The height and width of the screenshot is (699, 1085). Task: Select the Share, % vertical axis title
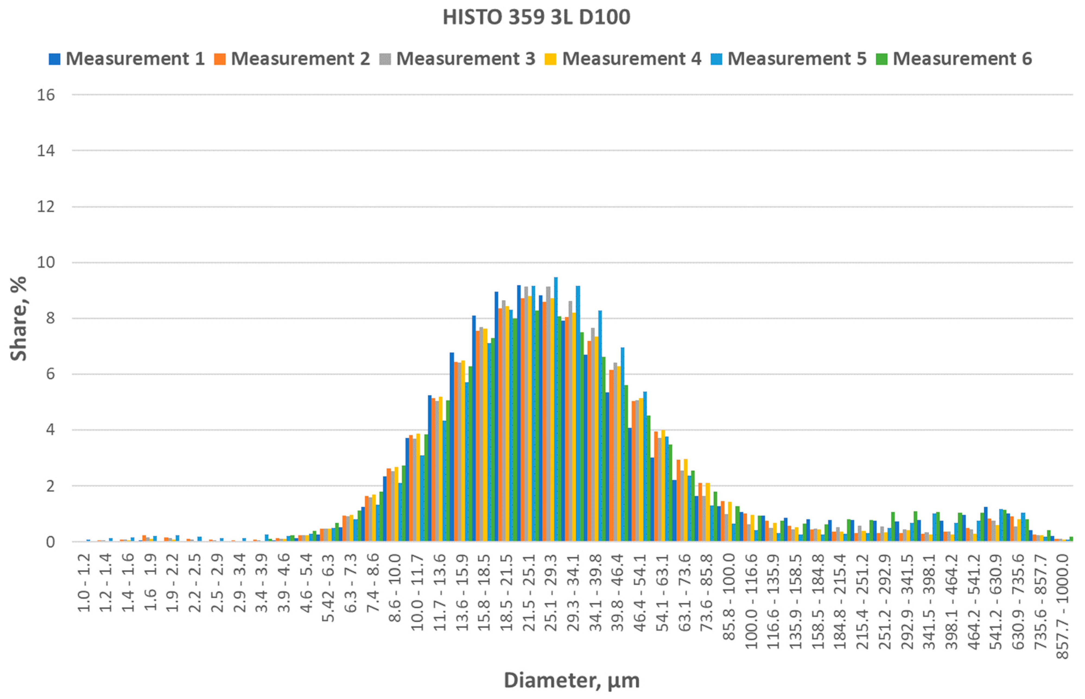(19, 318)
